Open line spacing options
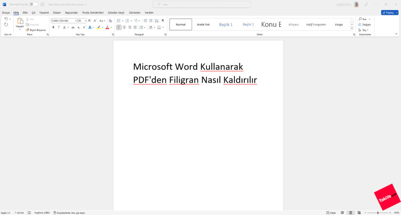Screen dimensions: 401x215 coord(142,27)
